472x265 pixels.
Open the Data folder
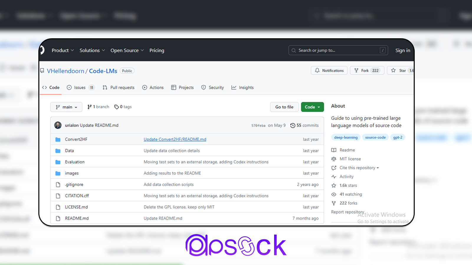click(69, 150)
